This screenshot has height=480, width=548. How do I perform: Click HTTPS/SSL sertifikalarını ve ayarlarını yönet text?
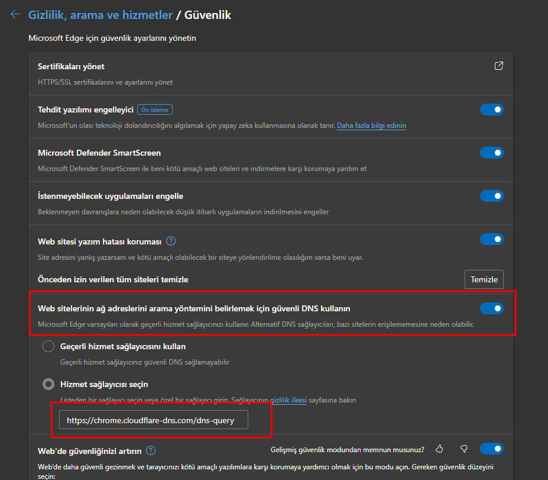105,82
